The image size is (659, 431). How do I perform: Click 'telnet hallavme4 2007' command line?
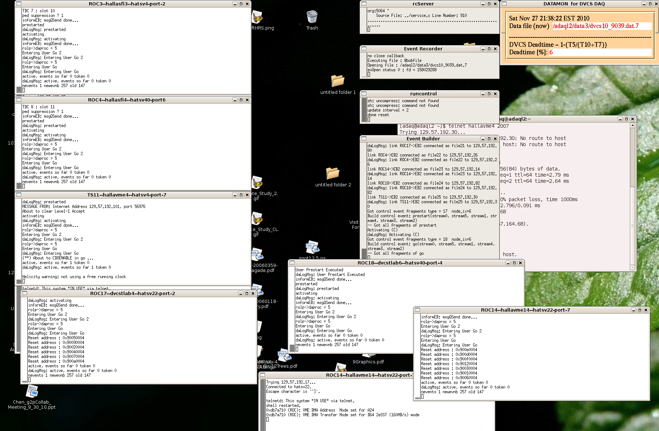point(478,126)
